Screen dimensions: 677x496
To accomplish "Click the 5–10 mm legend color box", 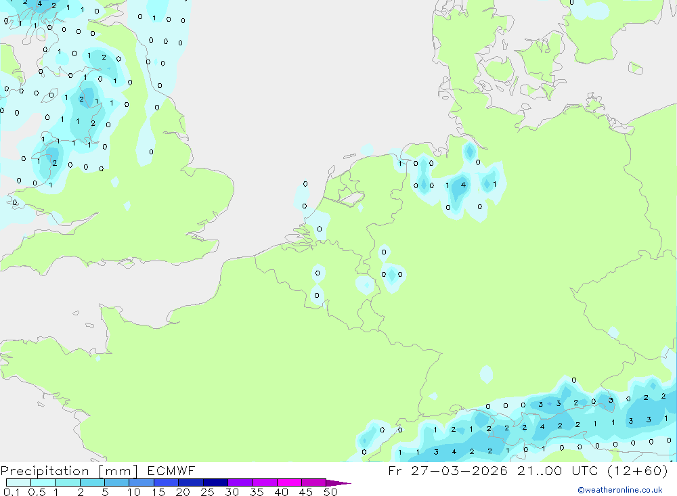I will coord(117,482).
